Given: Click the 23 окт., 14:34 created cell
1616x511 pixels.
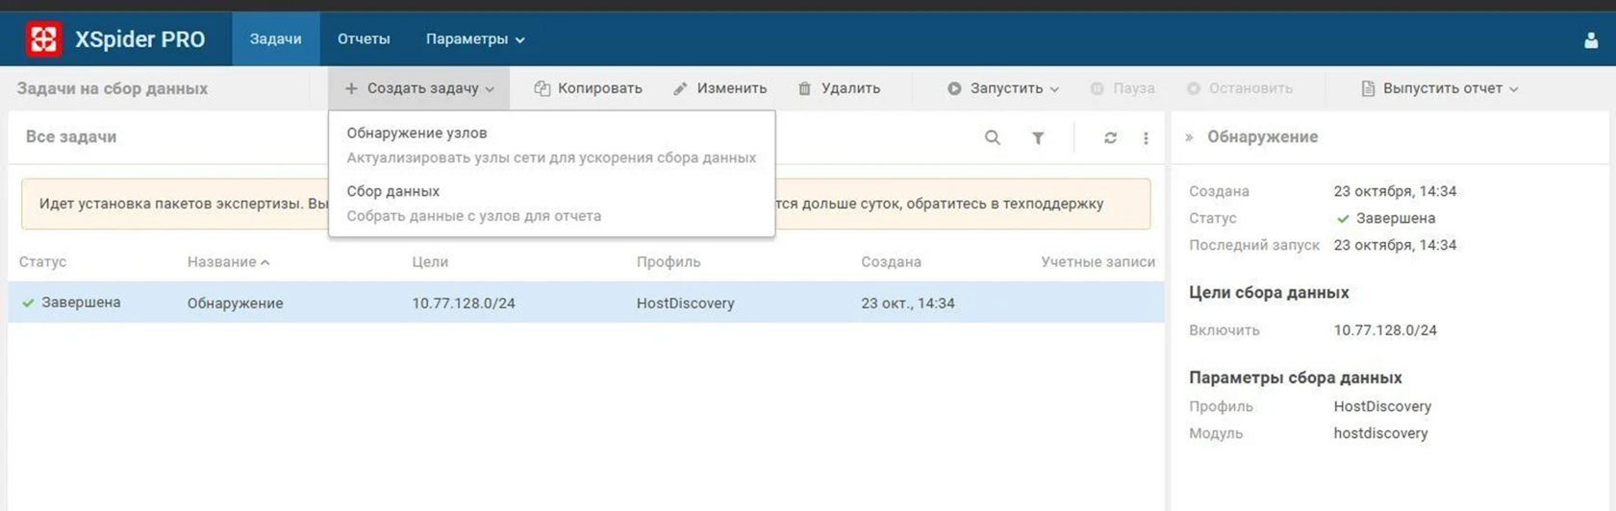Looking at the screenshot, I should [x=908, y=304].
